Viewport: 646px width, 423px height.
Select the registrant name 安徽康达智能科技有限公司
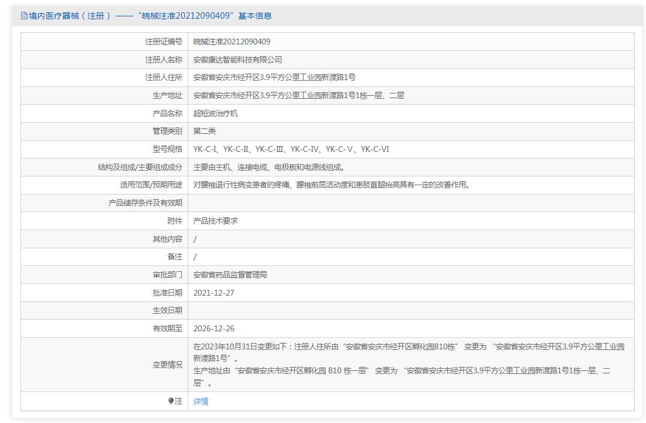tap(238, 60)
